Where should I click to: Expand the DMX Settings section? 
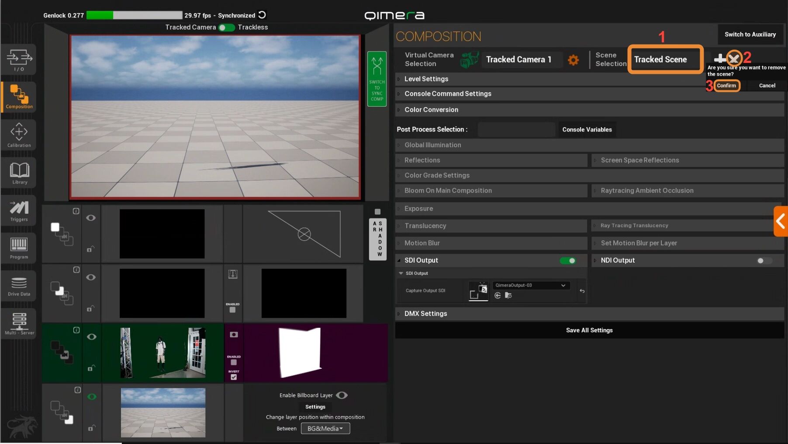click(425, 314)
